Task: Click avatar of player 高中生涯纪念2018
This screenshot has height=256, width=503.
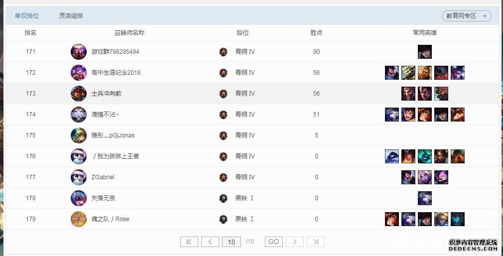Action: 79,73
